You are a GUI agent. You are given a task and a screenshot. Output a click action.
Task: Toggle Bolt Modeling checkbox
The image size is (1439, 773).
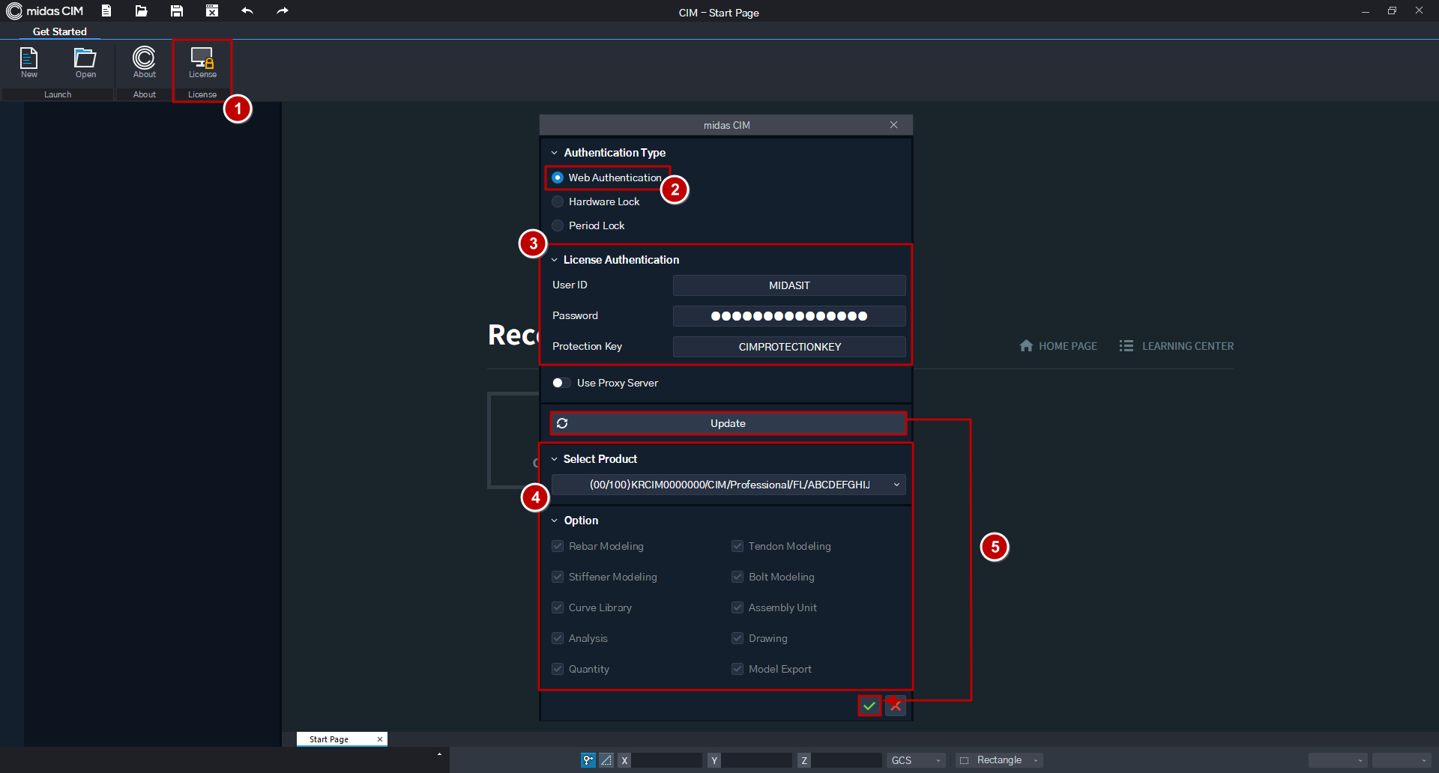point(737,577)
